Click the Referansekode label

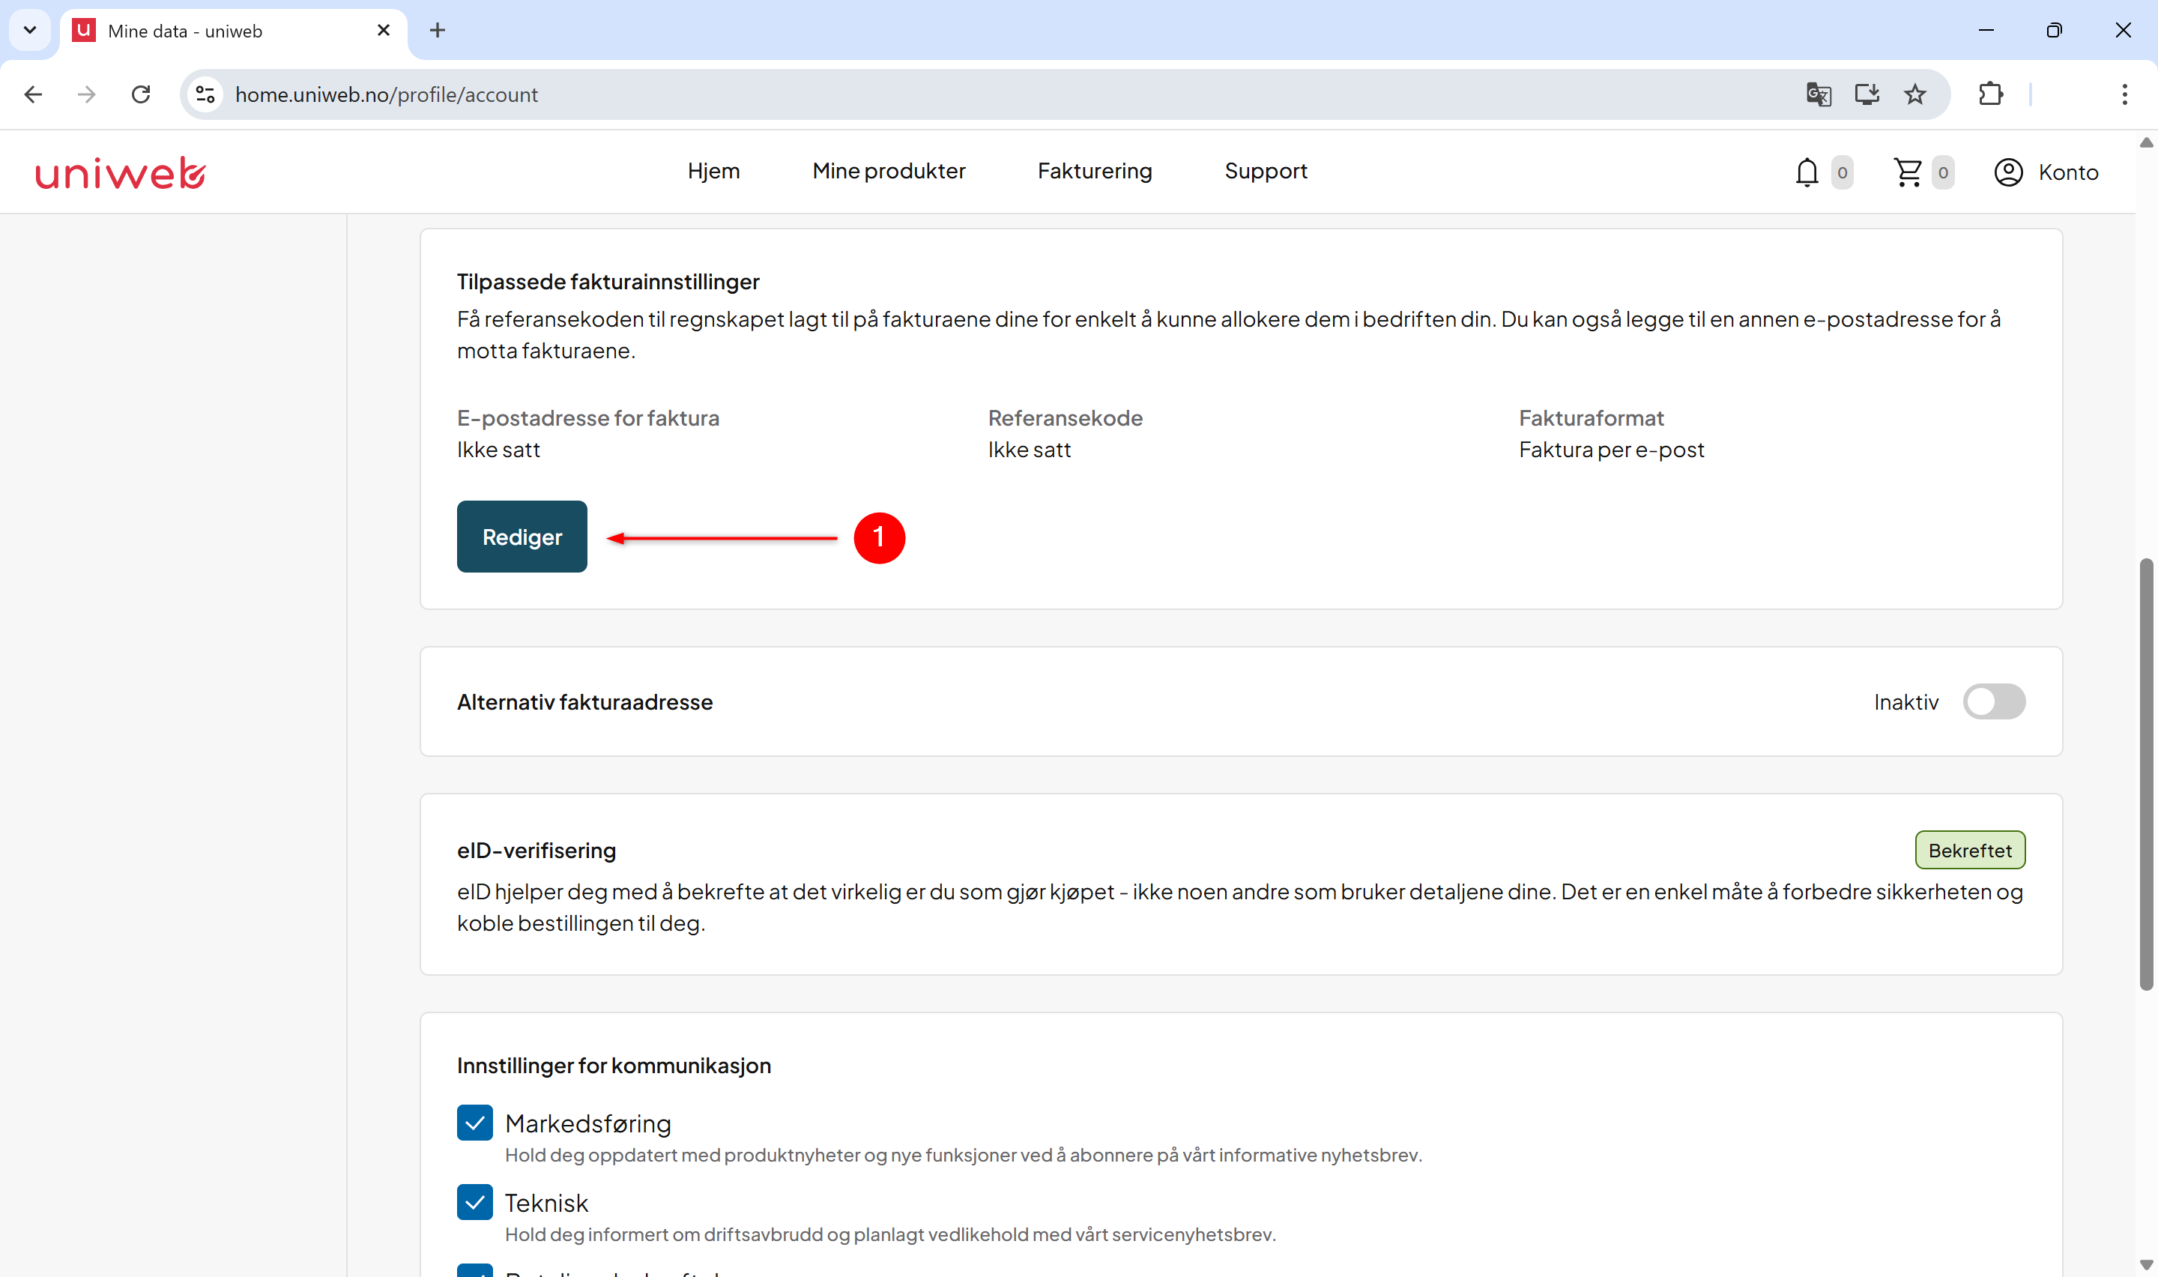[x=1065, y=418]
